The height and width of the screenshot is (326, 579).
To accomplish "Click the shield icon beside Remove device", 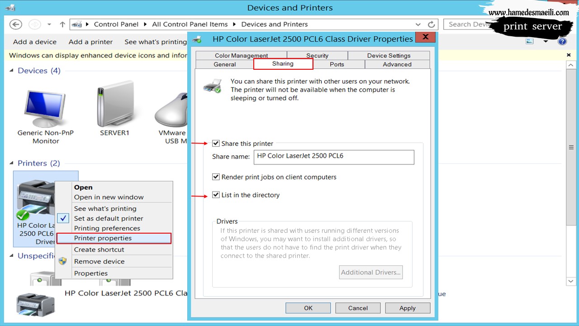I will click(x=63, y=261).
